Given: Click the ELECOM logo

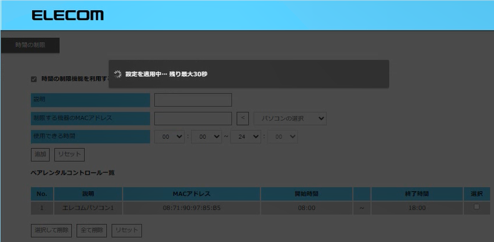Looking at the screenshot, I should [67, 15].
